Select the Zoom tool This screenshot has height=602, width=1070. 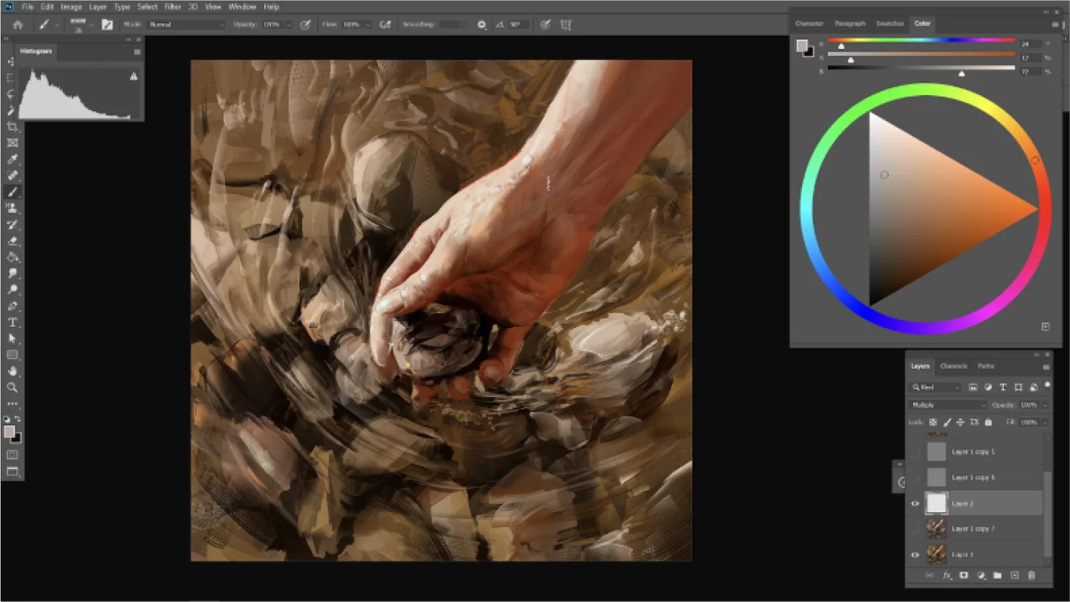tap(12, 387)
